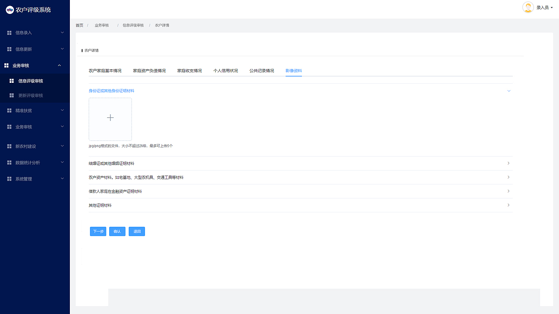Click the jpg/png upload hint text

point(131,146)
